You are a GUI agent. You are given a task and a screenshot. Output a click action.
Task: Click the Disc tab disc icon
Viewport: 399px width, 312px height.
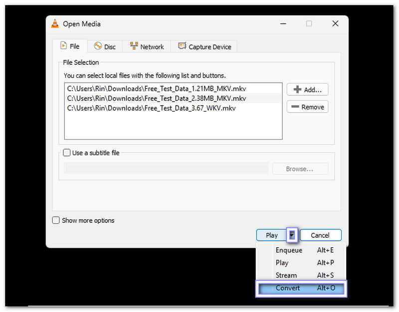(x=98, y=46)
